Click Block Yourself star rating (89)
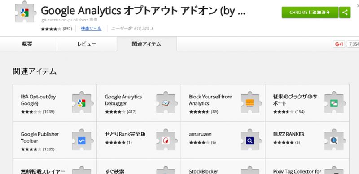 (x=204, y=112)
